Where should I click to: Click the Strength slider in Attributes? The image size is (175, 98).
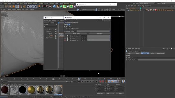coord(94,32)
